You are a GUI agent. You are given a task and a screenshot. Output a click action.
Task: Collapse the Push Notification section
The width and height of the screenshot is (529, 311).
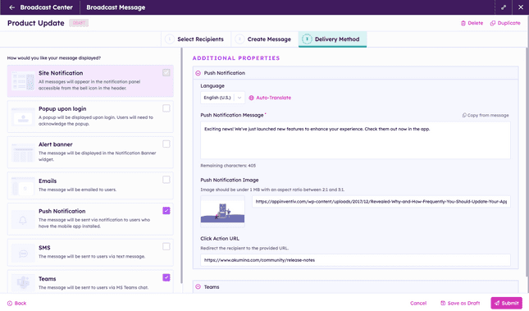point(198,73)
